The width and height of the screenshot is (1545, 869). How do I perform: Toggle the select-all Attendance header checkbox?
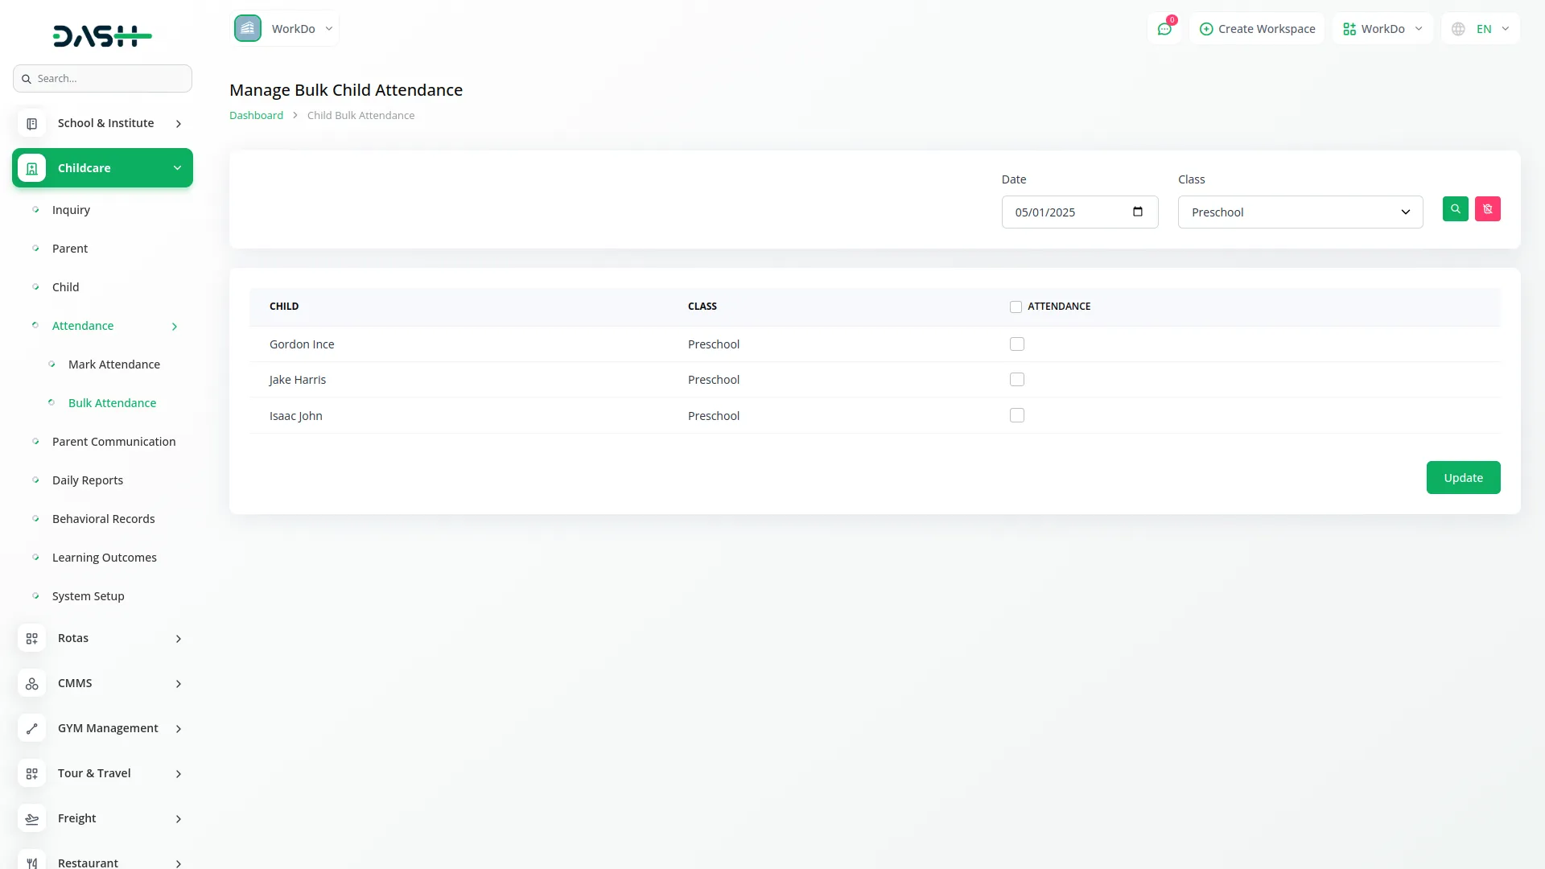1016,307
